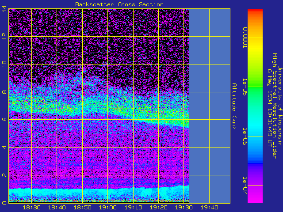Click the altitude label 6
The height and width of the screenshot is (212, 283).
click(x=4, y=120)
